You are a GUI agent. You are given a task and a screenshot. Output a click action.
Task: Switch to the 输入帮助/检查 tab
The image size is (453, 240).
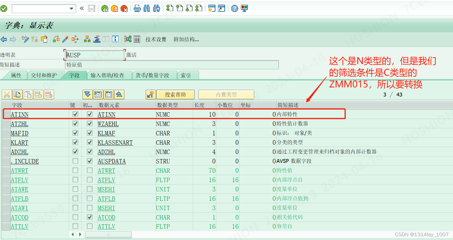tap(107, 75)
